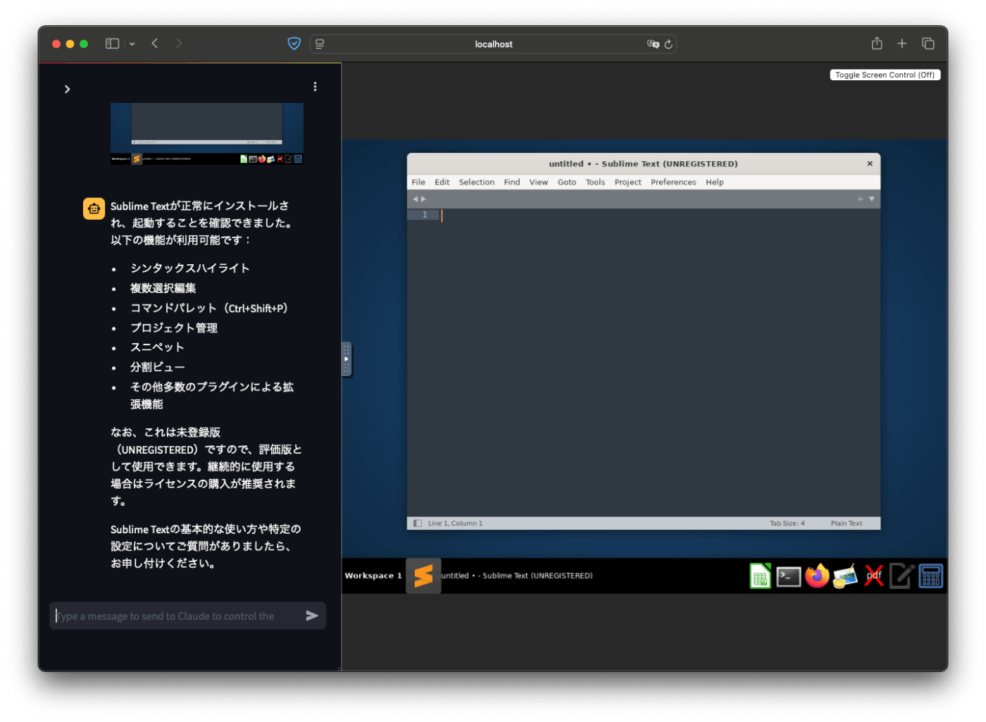The height and width of the screenshot is (722, 986).
Task: Click Line 1, Column 1 status text
Action: tap(456, 523)
